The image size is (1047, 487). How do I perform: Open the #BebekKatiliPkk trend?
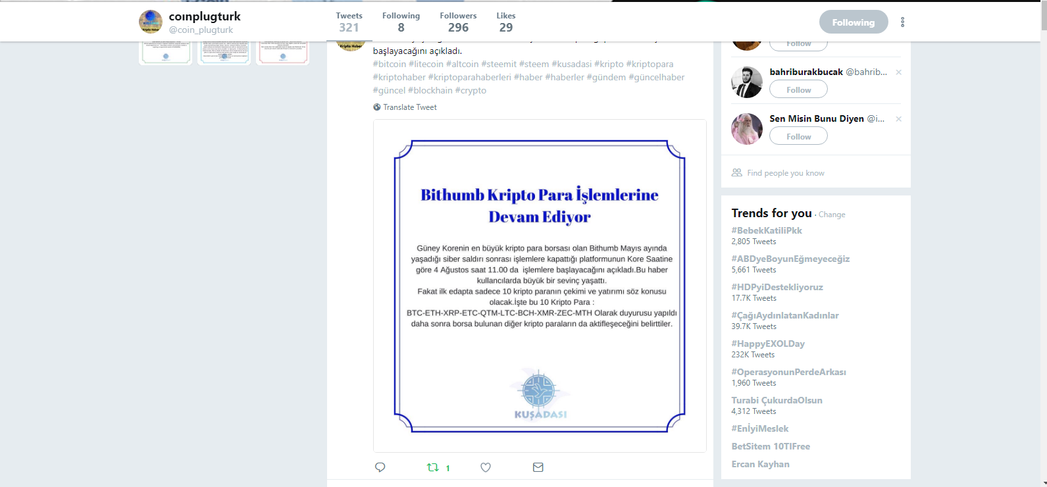tap(767, 230)
